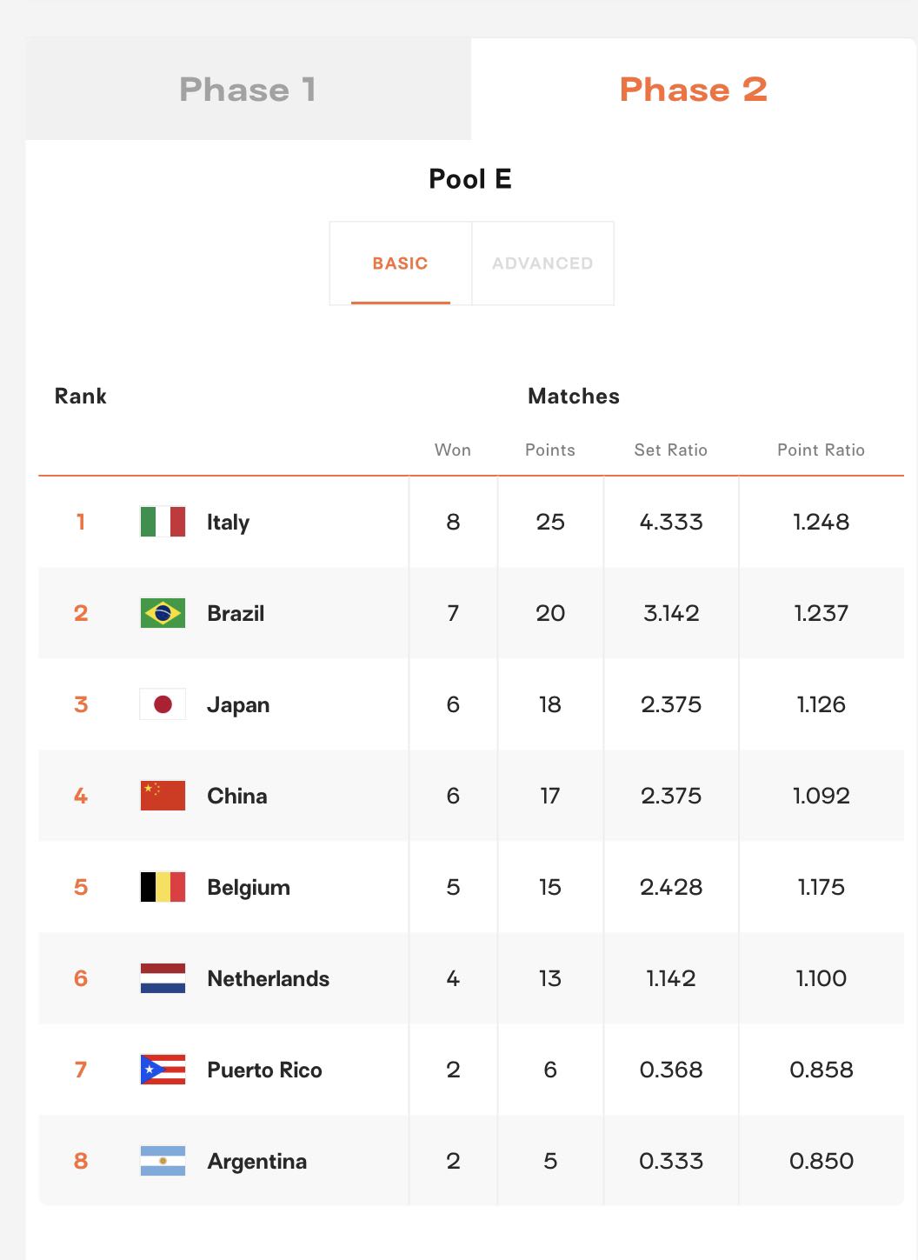Open the Puerto Rico team name
Image resolution: width=918 pixels, height=1260 pixels.
coord(264,1070)
